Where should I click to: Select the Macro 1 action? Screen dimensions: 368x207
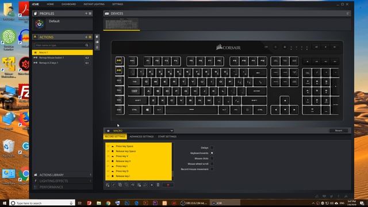(x=63, y=52)
